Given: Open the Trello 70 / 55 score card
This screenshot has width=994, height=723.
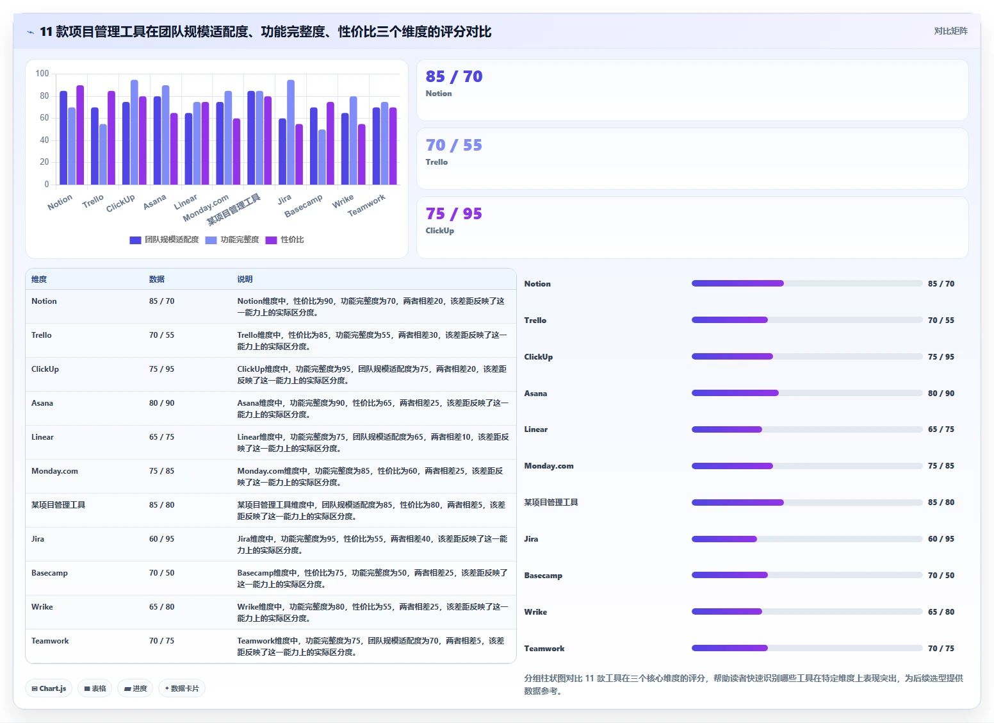Looking at the screenshot, I should click(692, 158).
